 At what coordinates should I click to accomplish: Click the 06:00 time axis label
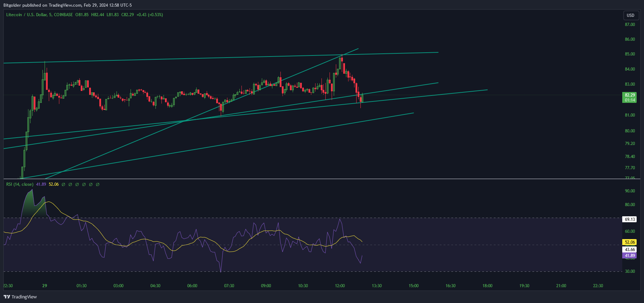click(192, 286)
